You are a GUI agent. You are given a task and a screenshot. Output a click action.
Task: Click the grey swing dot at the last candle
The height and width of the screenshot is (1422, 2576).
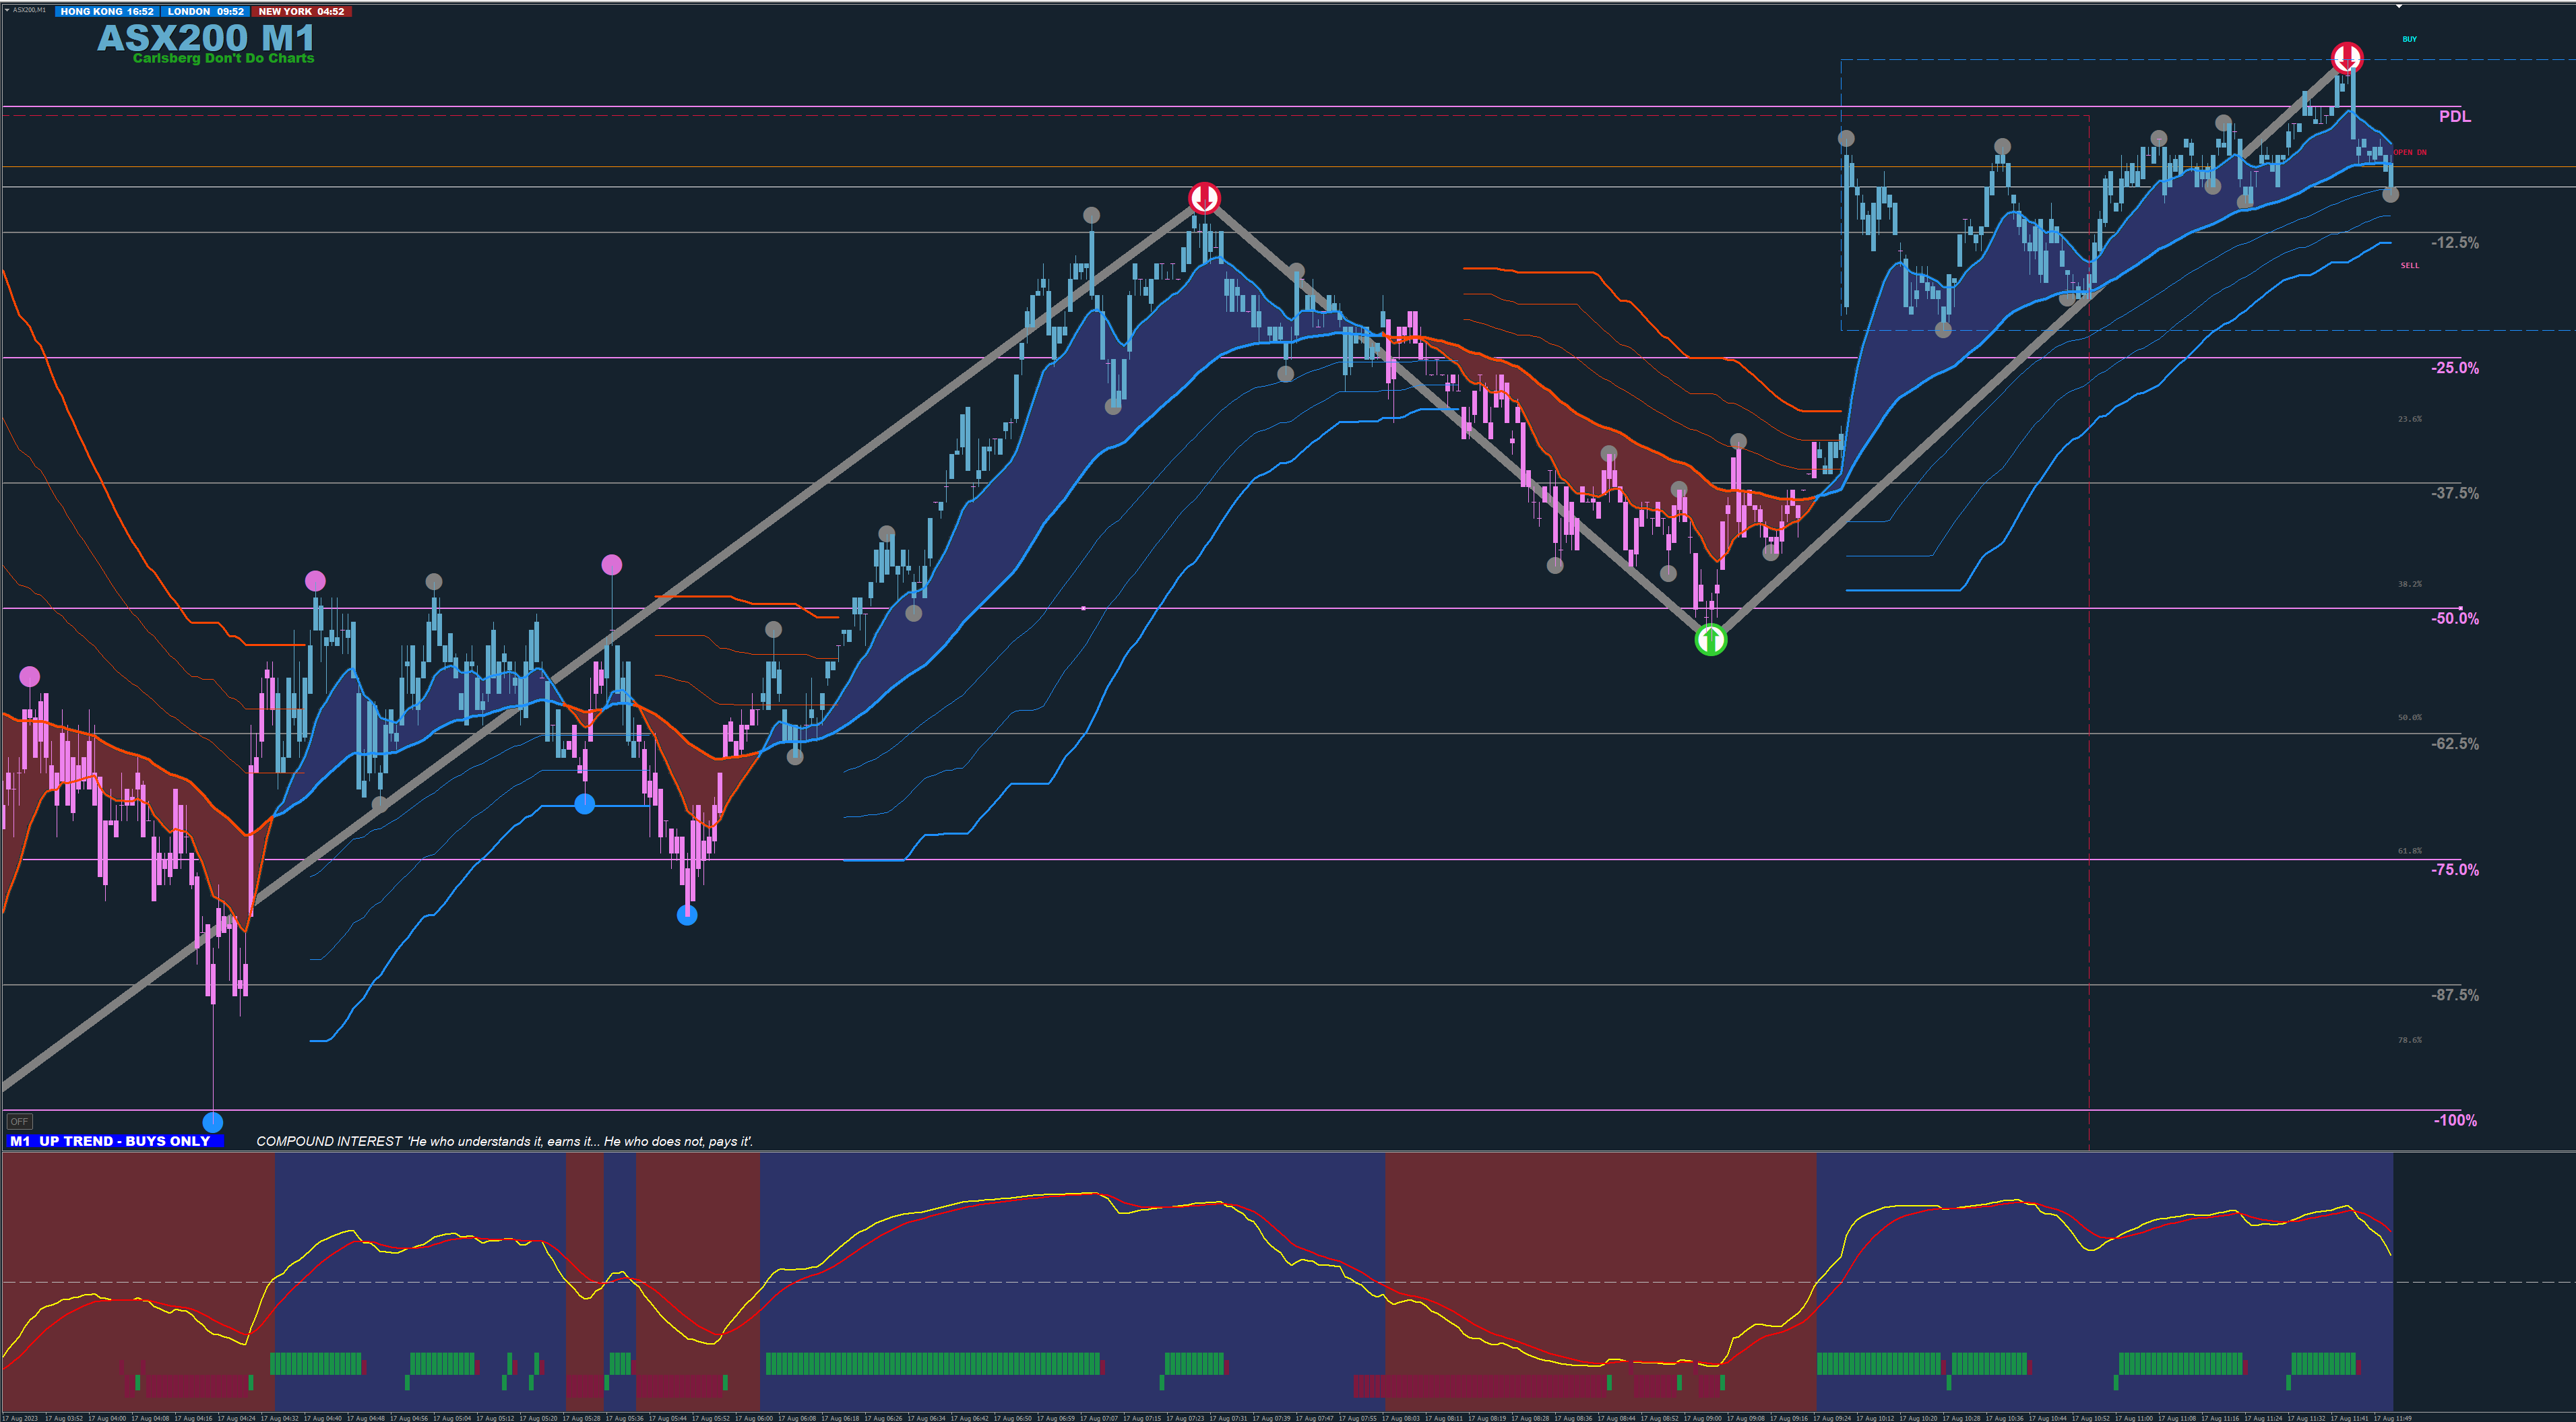coord(2390,195)
